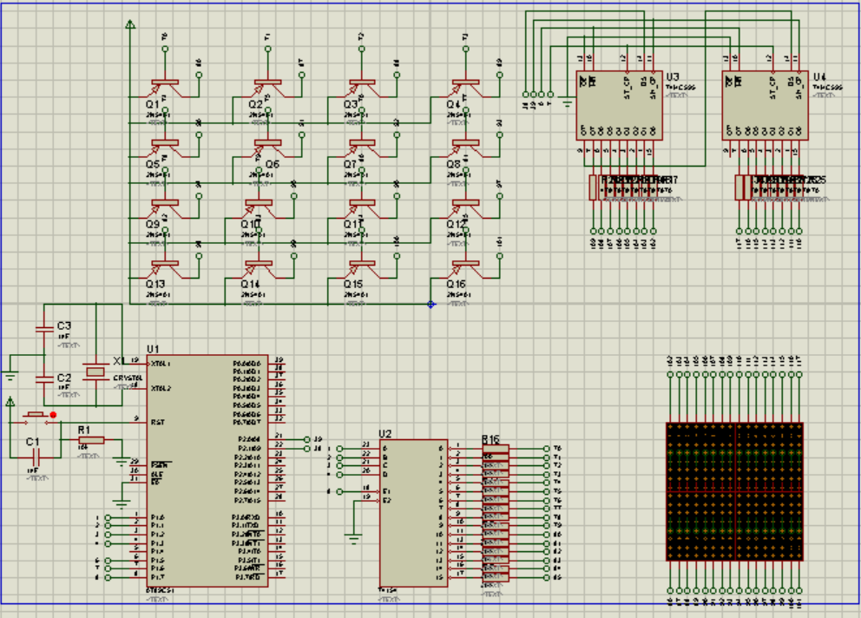Click the ground symbol under U1 EA pin
This screenshot has height=618, width=861.
122,503
